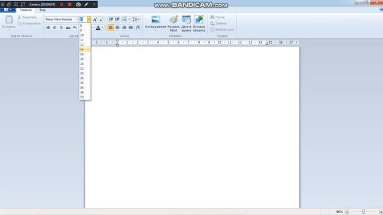Click the zoom out minus icon
The image size is (383, 215).
347,212
